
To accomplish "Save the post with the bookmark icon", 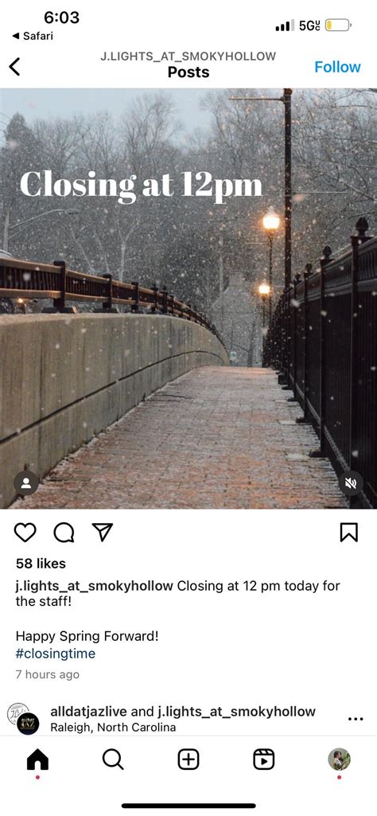I will point(349,533).
